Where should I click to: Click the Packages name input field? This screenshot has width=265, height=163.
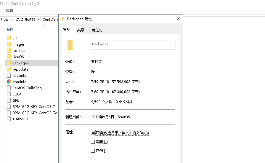[133, 45]
